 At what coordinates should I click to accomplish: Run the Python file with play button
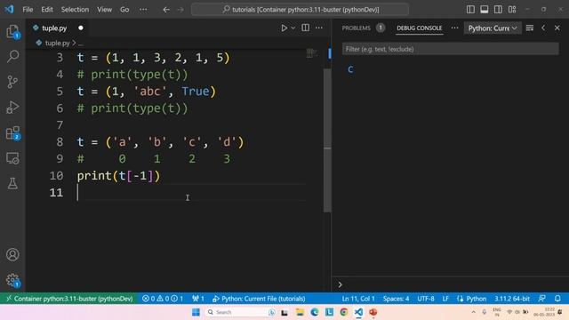click(284, 28)
